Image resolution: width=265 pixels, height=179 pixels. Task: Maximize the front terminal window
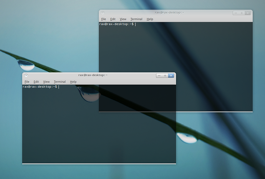click(x=165, y=76)
